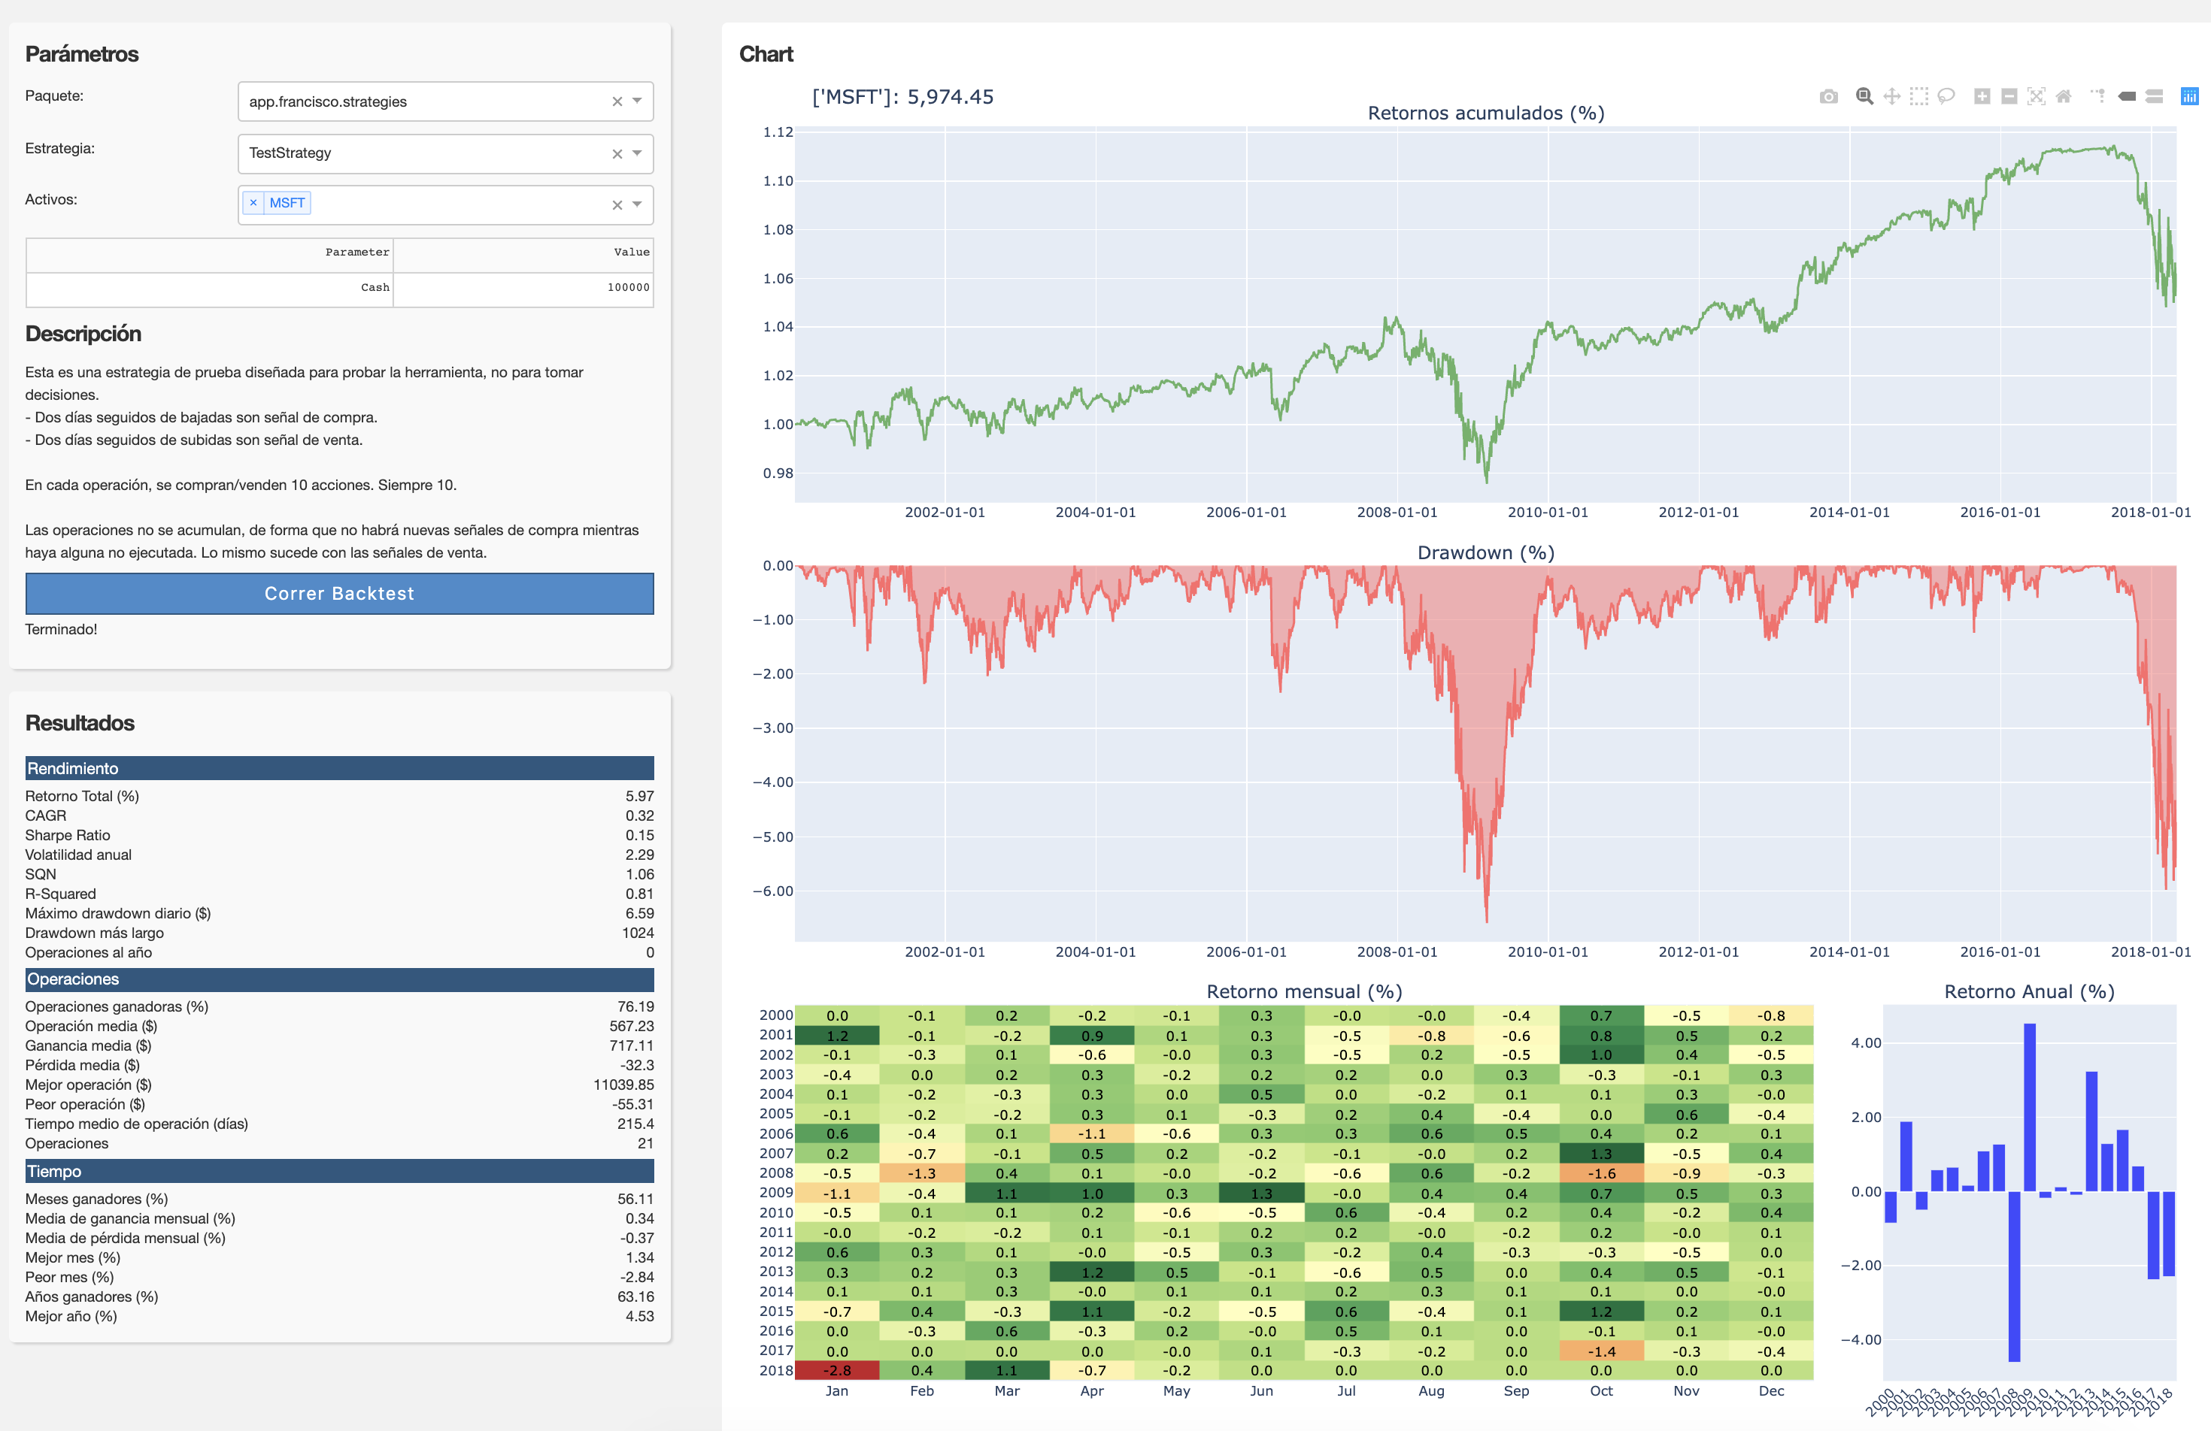Reset axes with home icon

point(2064,96)
